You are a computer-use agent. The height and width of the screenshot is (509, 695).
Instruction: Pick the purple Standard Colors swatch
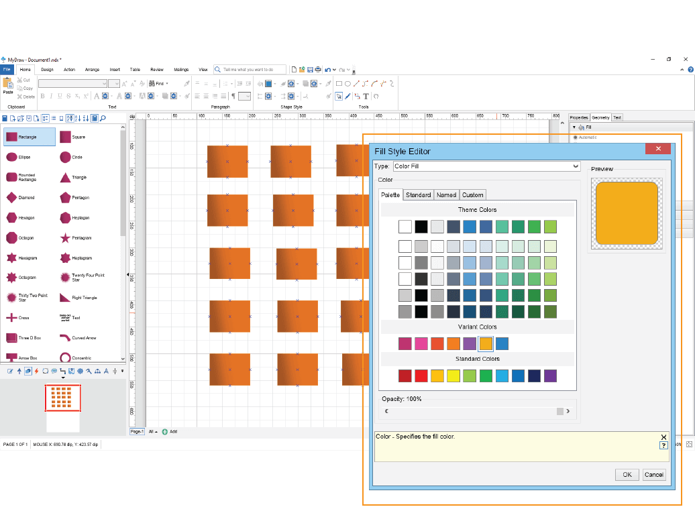[550, 376]
